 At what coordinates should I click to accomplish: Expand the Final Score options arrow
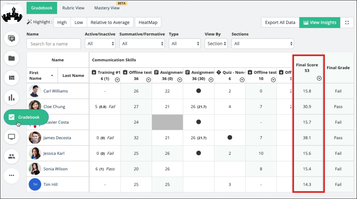pyautogui.click(x=319, y=78)
